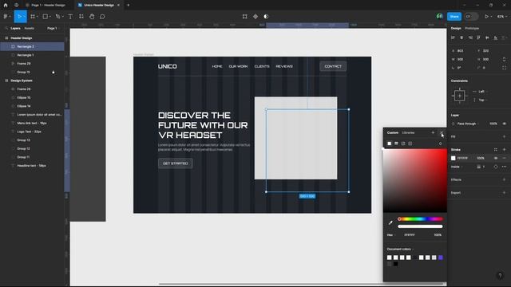
Task: Select the Comment tool
Action: [102, 16]
